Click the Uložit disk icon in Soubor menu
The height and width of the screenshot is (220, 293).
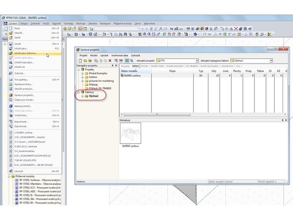click(11, 44)
